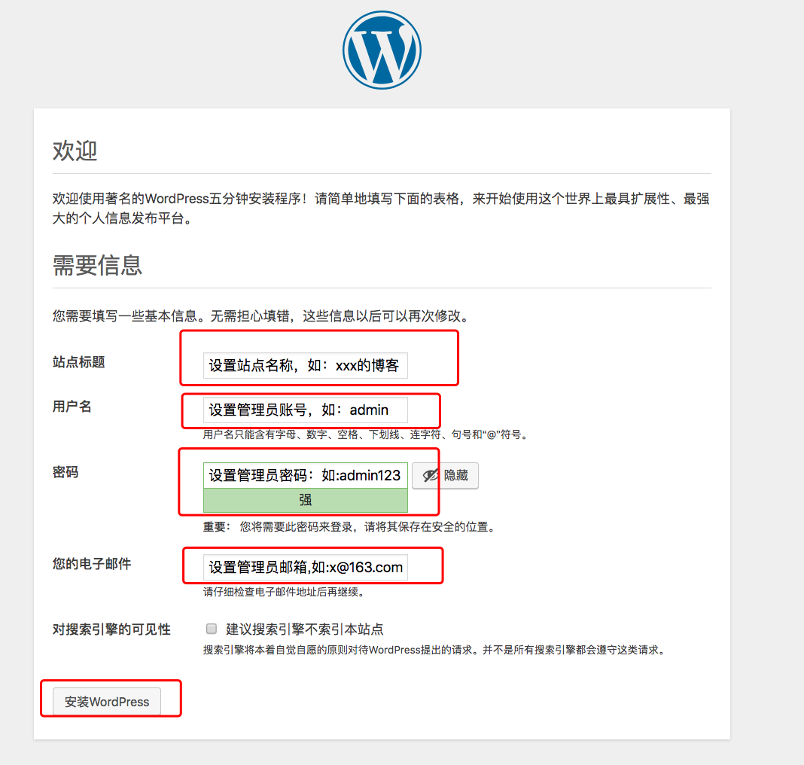Click the 站点标题 field label
The height and width of the screenshot is (765, 804).
click(78, 362)
